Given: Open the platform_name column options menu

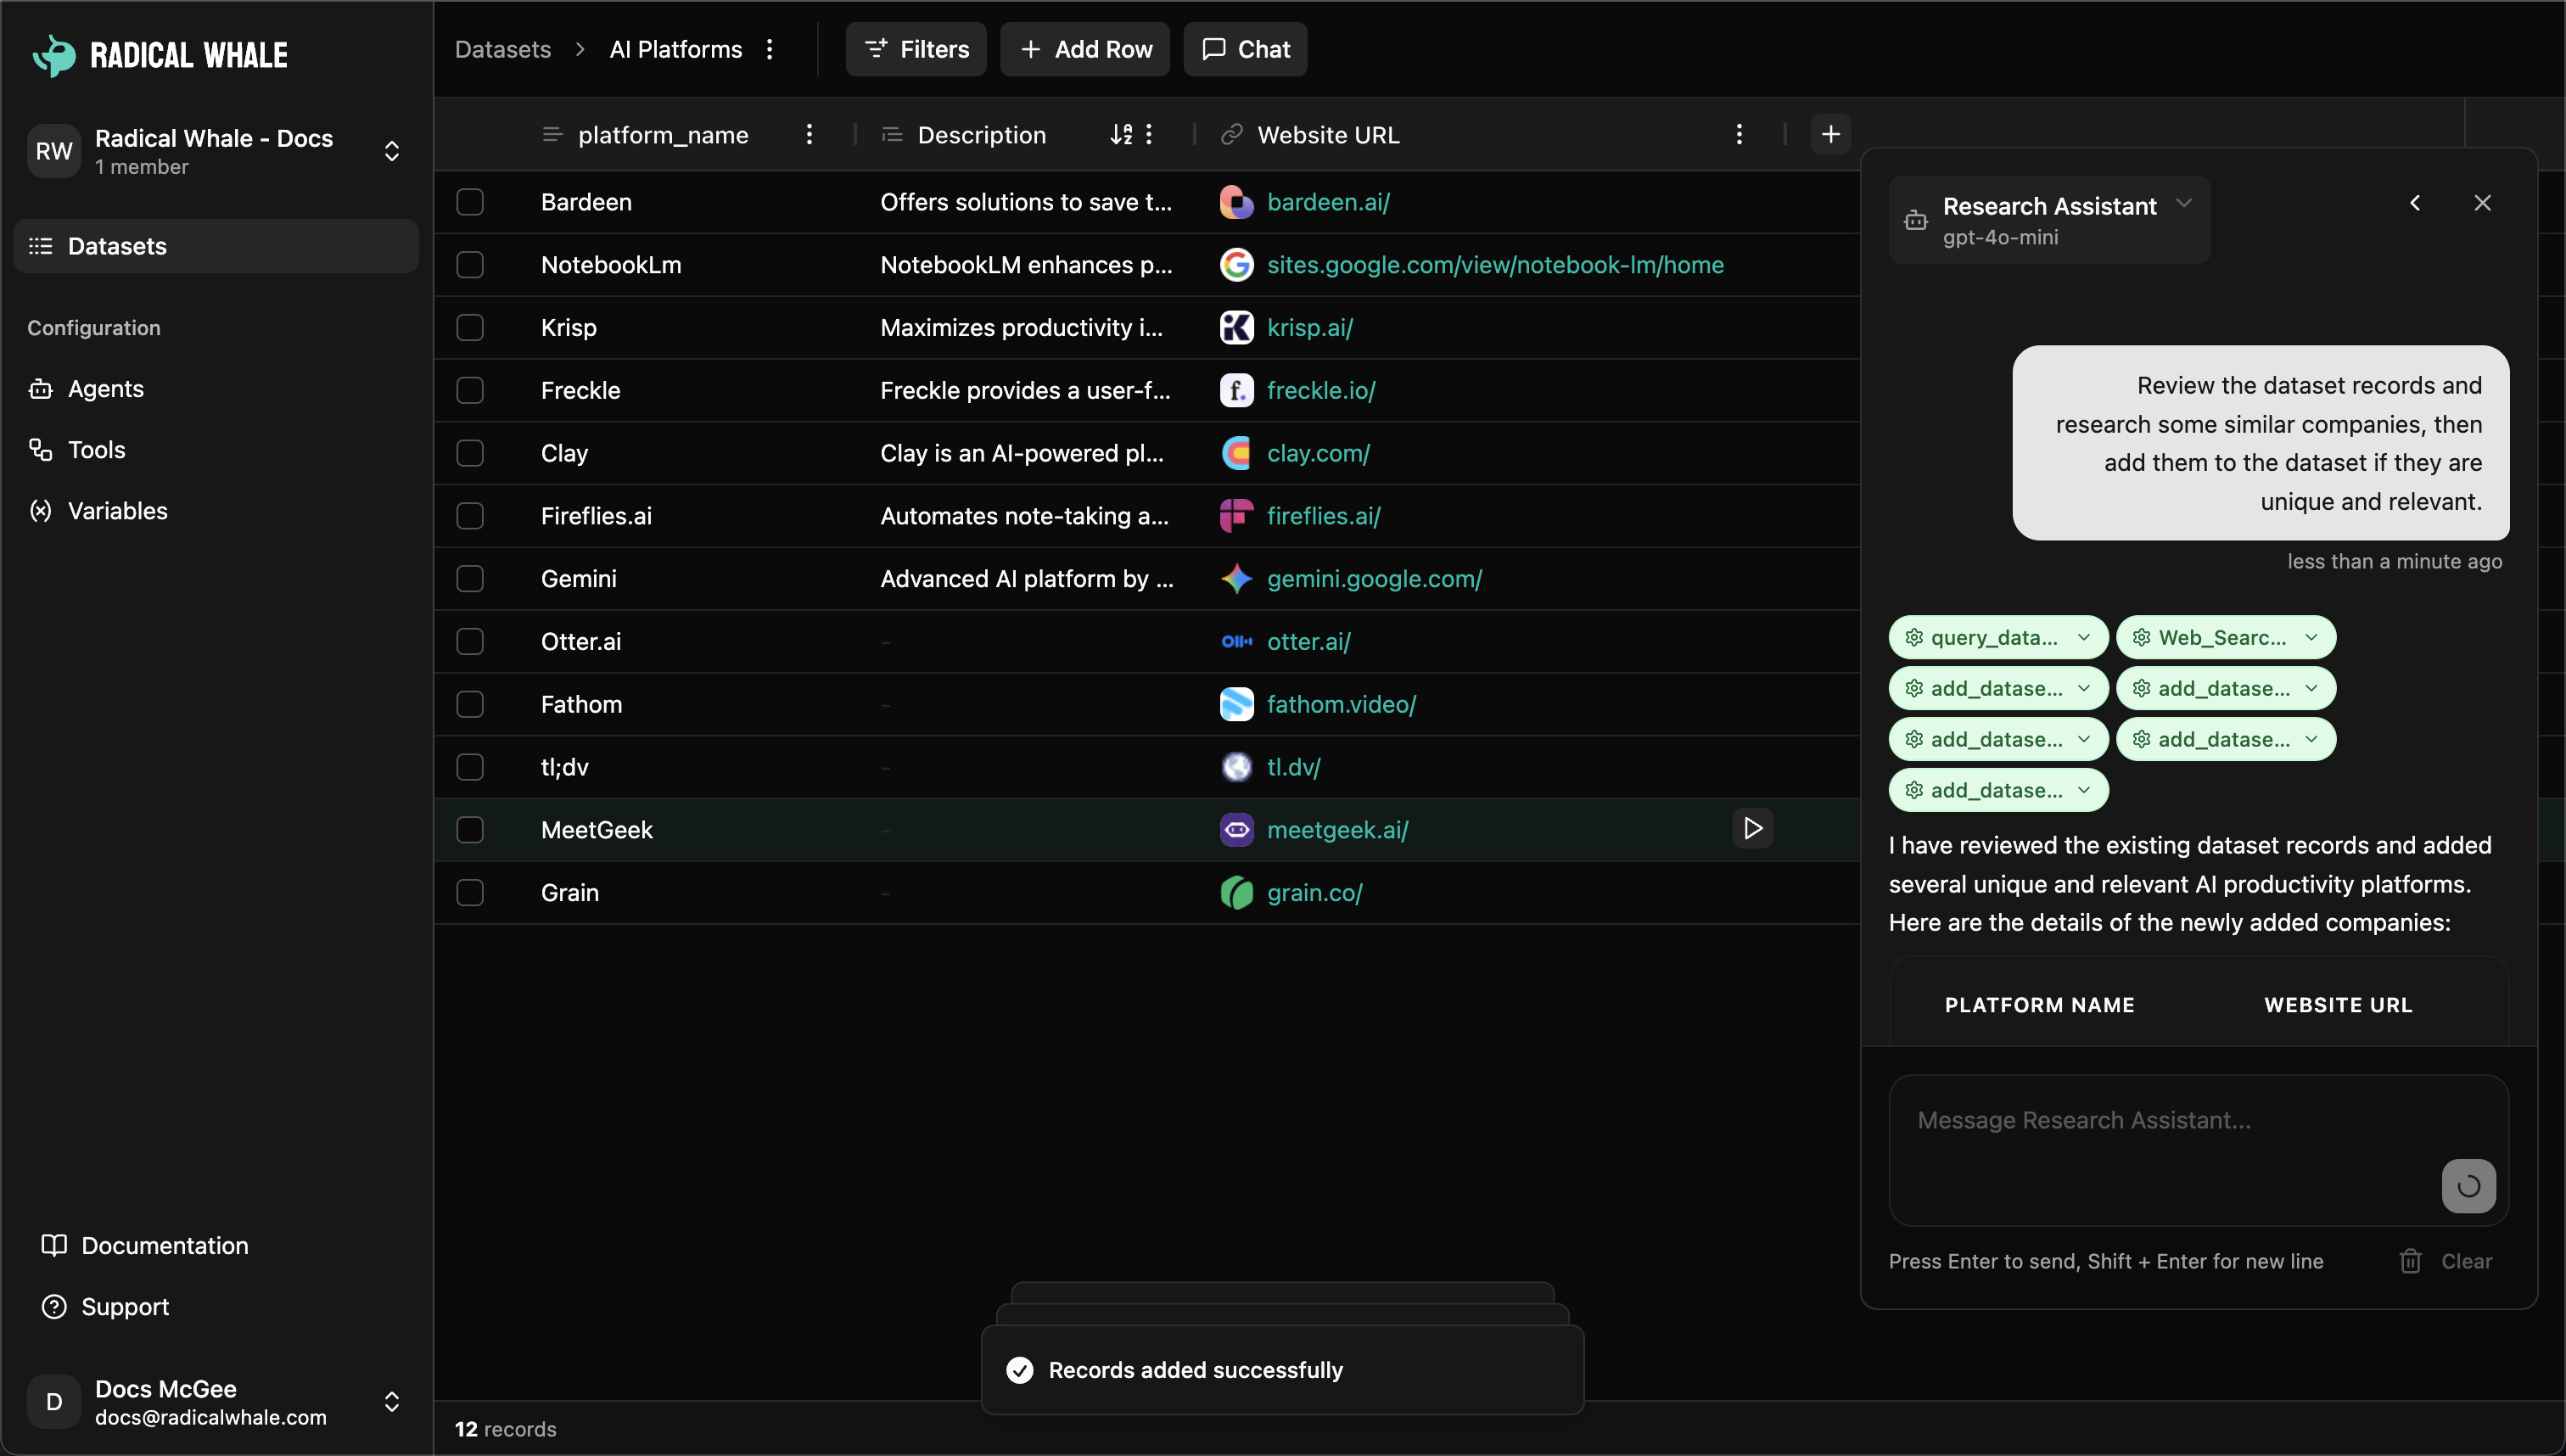Looking at the screenshot, I should click(x=809, y=134).
